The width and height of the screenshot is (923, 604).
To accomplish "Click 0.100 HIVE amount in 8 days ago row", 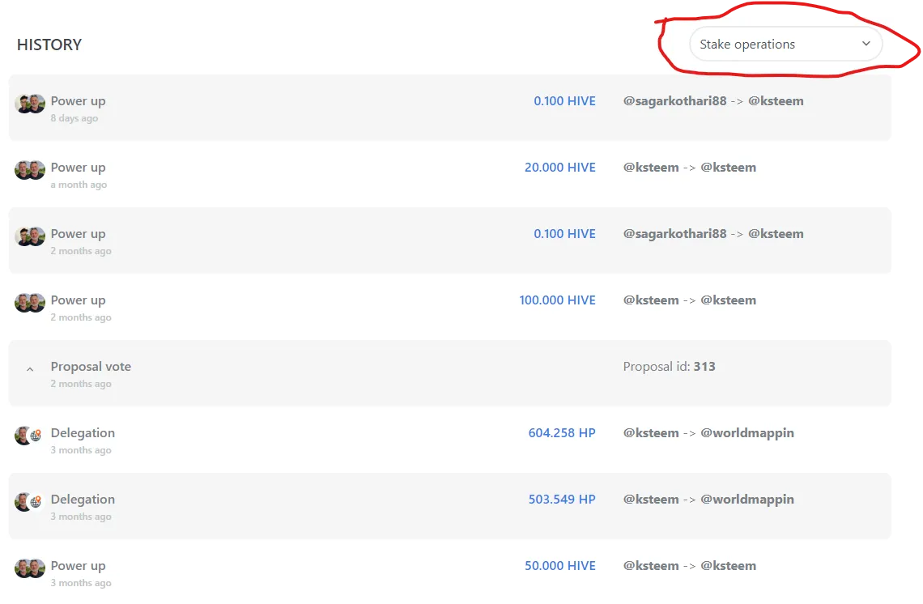I will (x=564, y=101).
